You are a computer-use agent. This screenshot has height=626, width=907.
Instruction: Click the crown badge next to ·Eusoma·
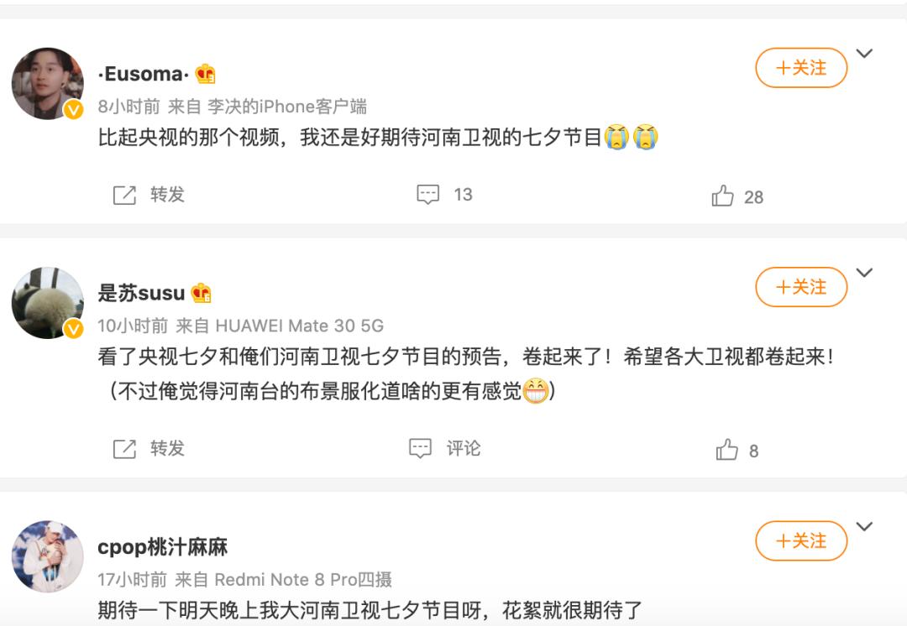pos(206,74)
